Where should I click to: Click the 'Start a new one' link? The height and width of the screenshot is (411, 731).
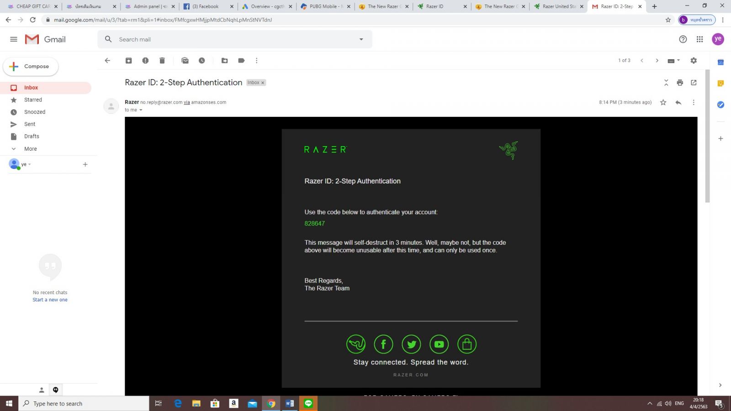click(x=50, y=300)
